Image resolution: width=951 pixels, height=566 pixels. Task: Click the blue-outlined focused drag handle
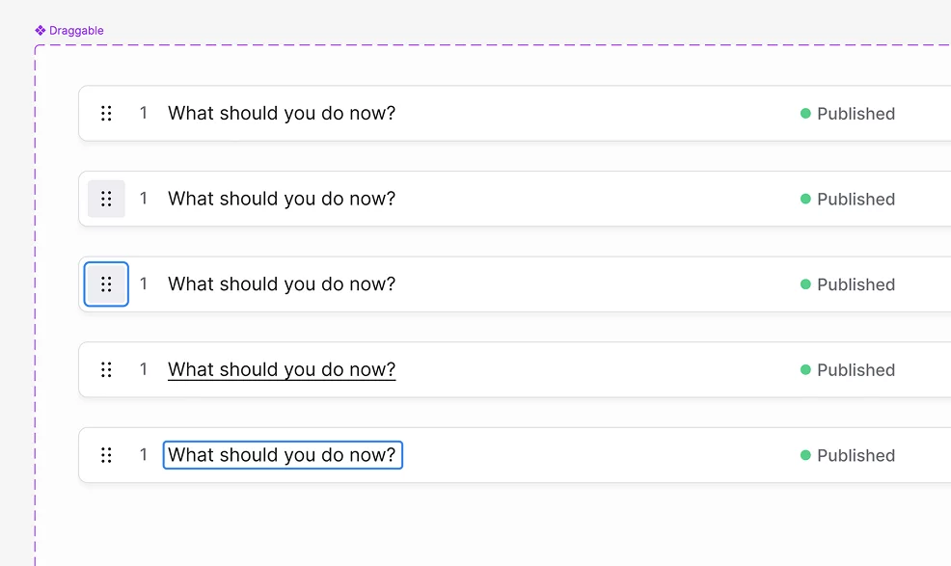pyautogui.click(x=106, y=283)
